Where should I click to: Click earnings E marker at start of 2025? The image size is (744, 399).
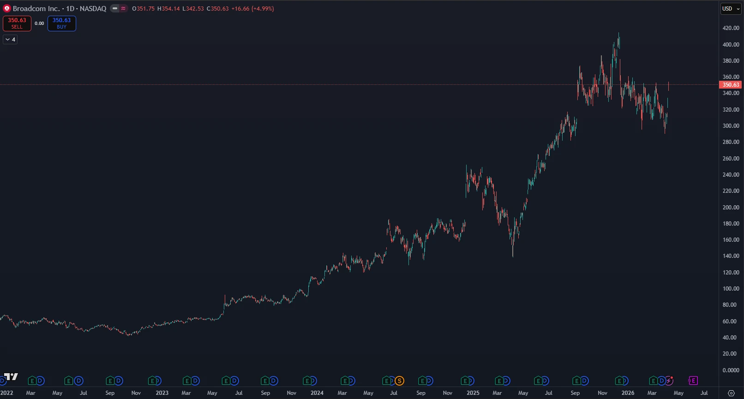click(465, 381)
